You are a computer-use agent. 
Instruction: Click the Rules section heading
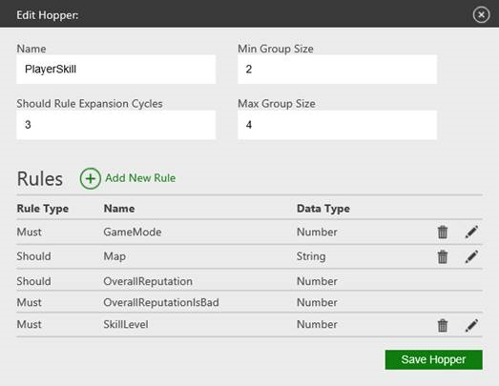pos(40,178)
